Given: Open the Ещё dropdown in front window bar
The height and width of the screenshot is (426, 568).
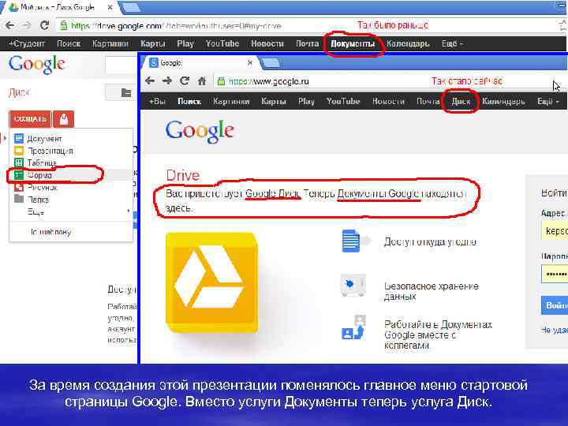Looking at the screenshot, I should click(547, 102).
